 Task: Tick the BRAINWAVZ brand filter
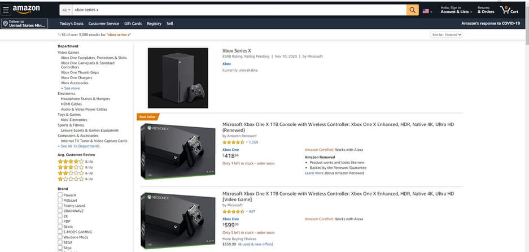pos(60,210)
